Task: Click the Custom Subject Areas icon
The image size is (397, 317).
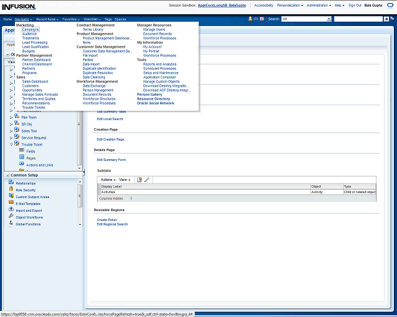Action: (x=11, y=196)
